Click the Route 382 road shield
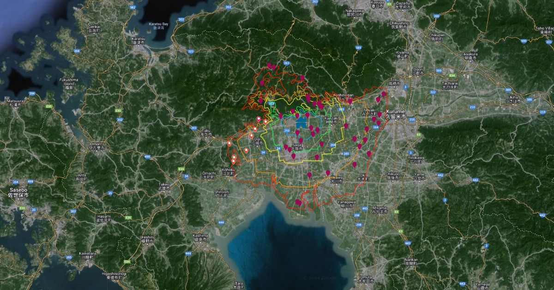This screenshot has width=554, height=290. (x=133, y=8)
